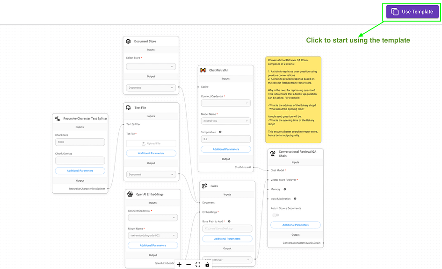Select the yellow sticky note
442x269 pixels.
pyautogui.click(x=293, y=99)
